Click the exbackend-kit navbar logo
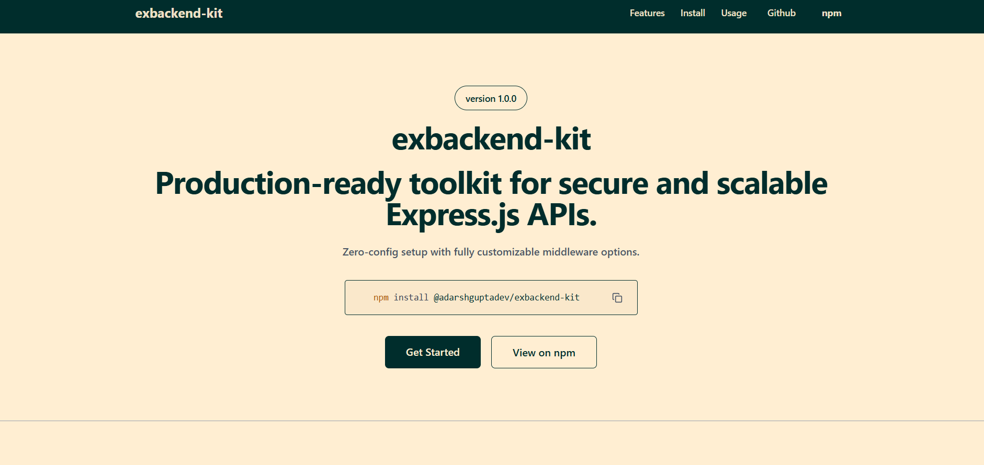The image size is (984, 465). 179,13
